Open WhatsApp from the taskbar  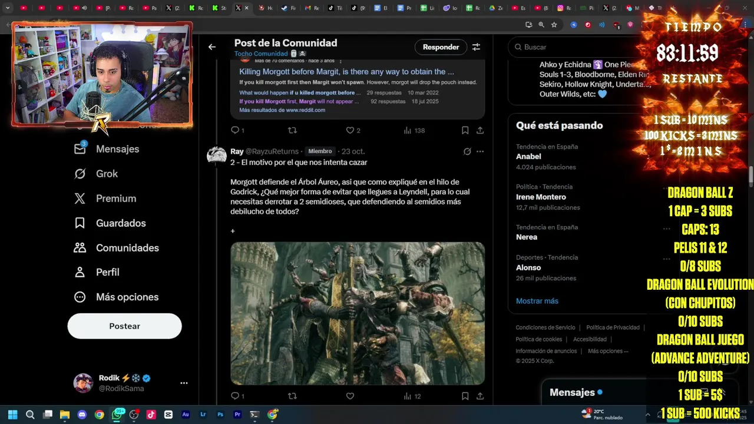(x=117, y=415)
